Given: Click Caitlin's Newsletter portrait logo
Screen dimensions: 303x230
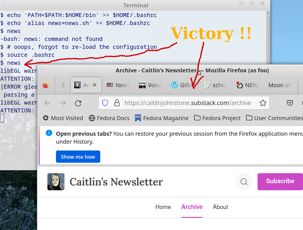Looking at the screenshot, I should (56, 182).
